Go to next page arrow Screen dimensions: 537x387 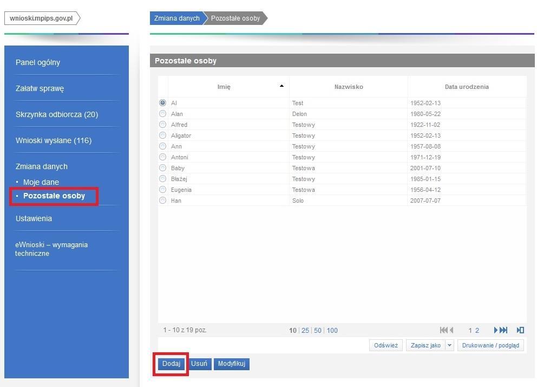(495, 330)
